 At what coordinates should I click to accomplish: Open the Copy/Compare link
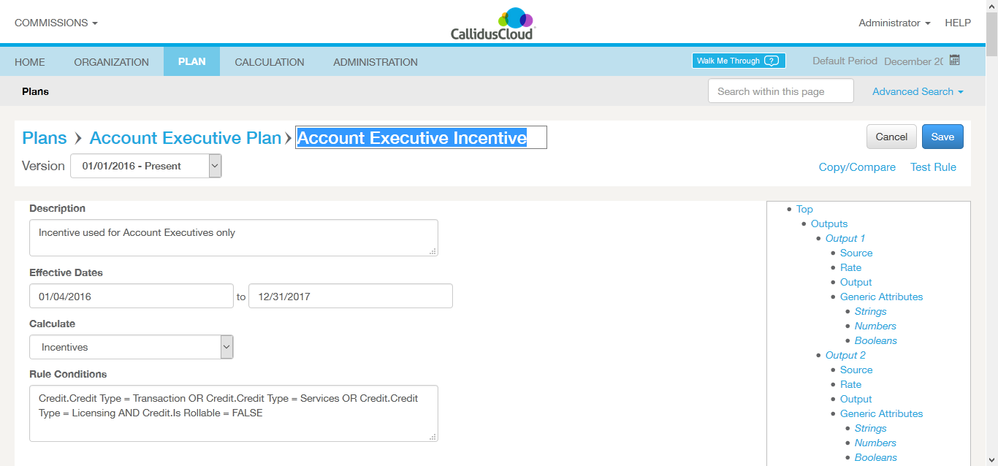pyautogui.click(x=857, y=167)
